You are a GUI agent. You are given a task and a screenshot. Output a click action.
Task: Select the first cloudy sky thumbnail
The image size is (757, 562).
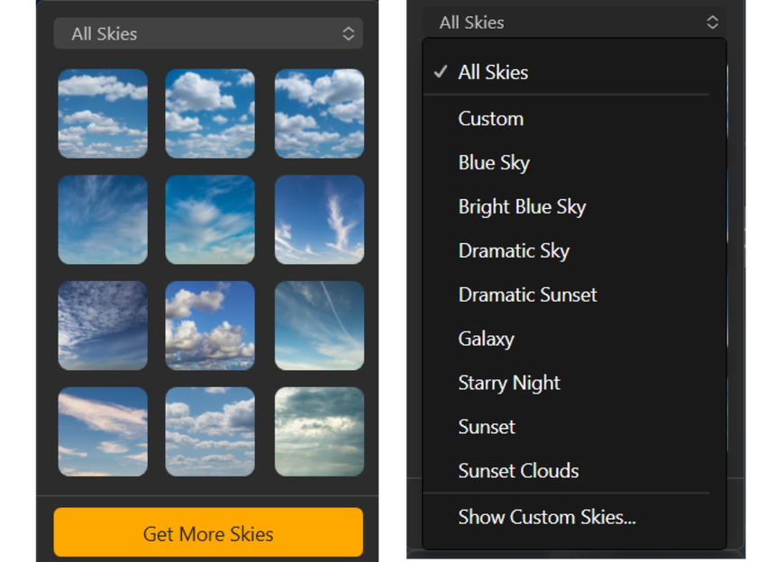click(102, 113)
